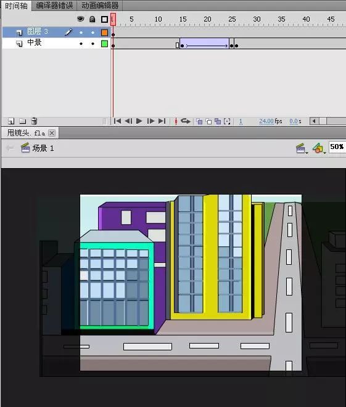346x407 pixels.
Task: Go to the first frame
Action: (117, 121)
